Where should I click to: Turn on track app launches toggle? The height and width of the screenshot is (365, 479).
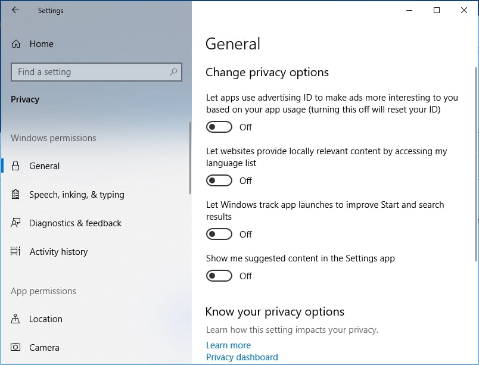(x=219, y=234)
